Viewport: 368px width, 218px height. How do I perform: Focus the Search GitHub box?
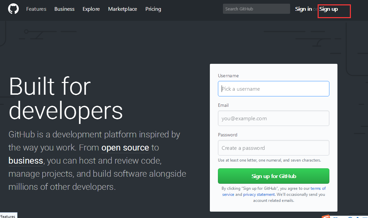pyautogui.click(x=256, y=9)
